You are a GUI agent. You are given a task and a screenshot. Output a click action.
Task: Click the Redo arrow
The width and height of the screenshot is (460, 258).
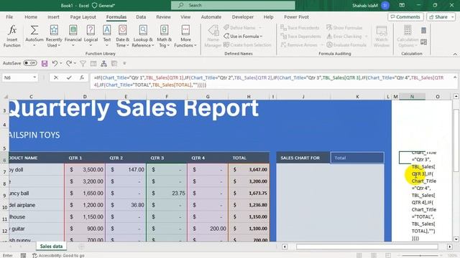click(x=69, y=63)
